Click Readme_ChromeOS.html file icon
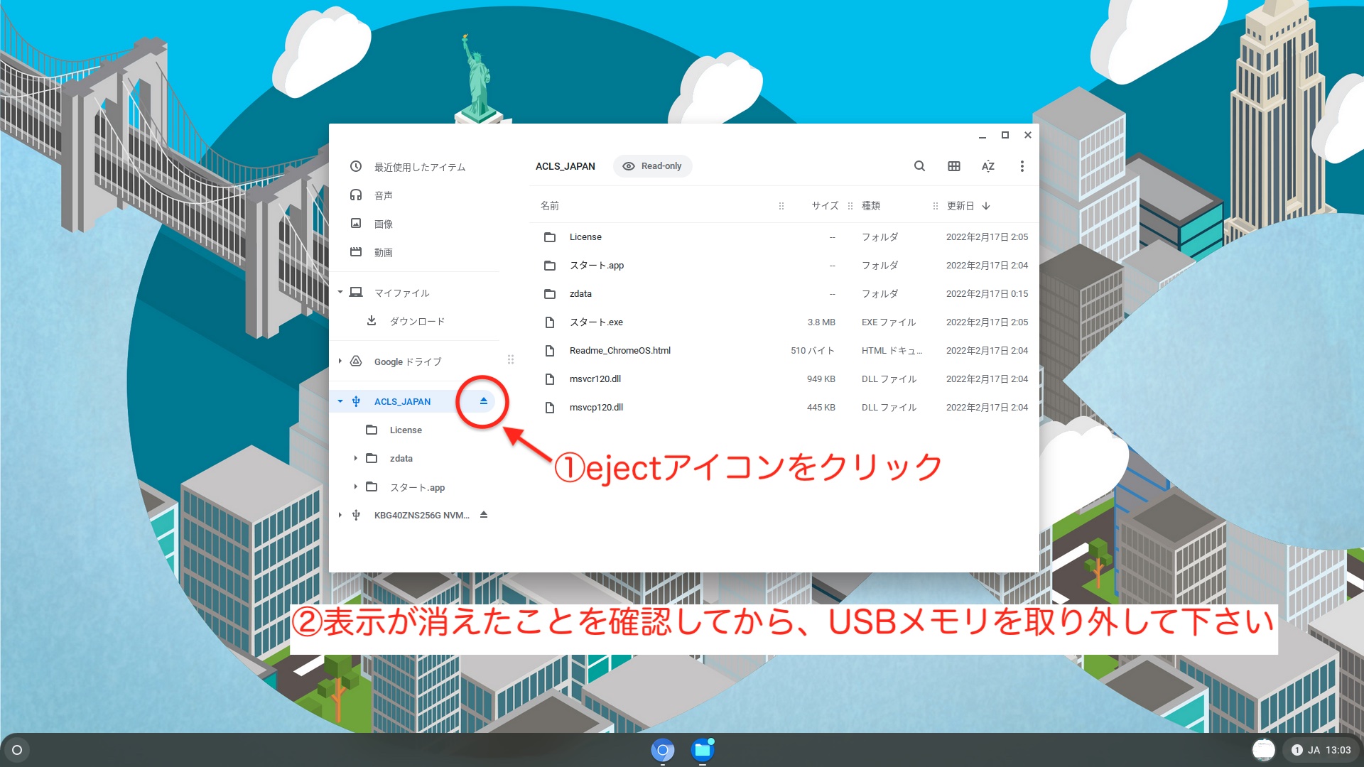 pyautogui.click(x=550, y=351)
